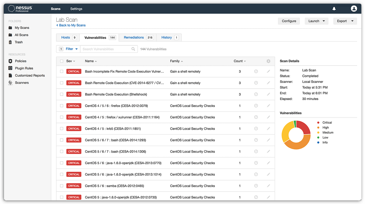Click the Medium yellow legend swatch
The width and height of the screenshot is (365, 204).
pos(318,133)
